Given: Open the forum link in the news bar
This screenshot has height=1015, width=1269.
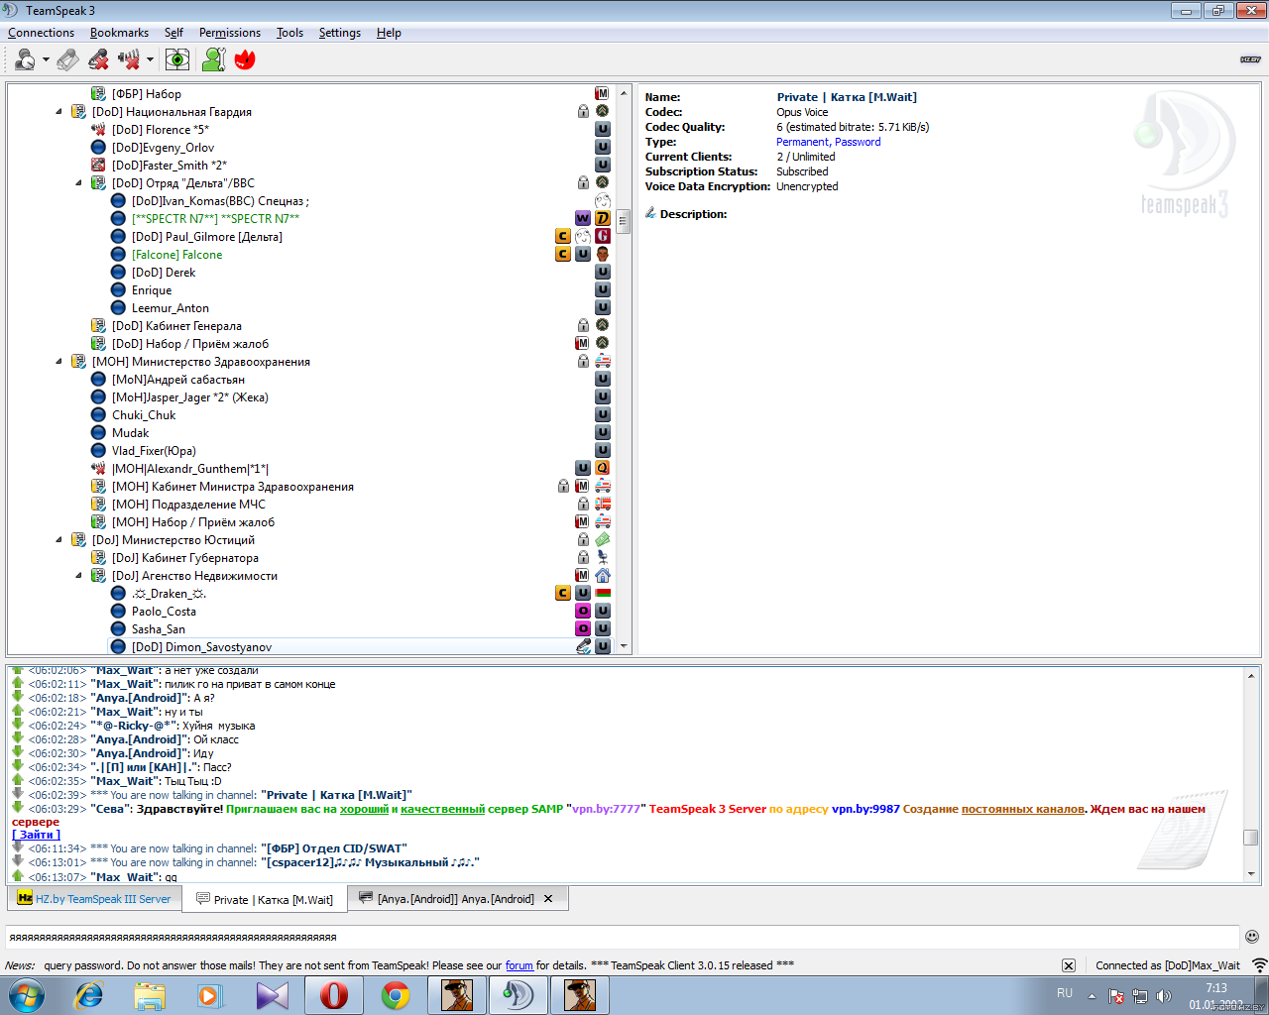Looking at the screenshot, I should 519,965.
